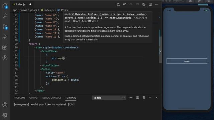214x120 pixels.
Task: Open the editor More Actions ellipsis
Action: pyautogui.click(x=157, y=4)
